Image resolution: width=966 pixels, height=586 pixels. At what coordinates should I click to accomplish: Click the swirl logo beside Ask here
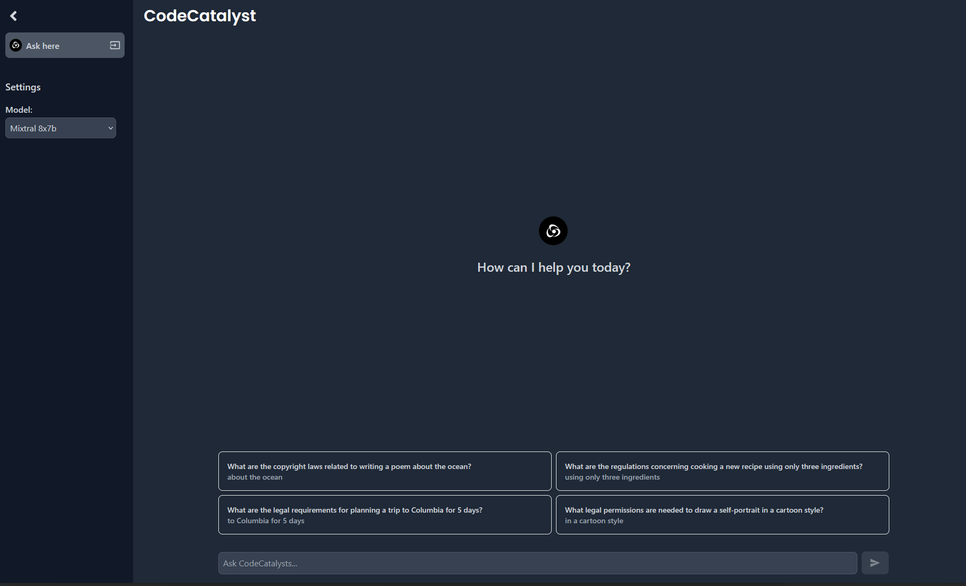(x=16, y=45)
